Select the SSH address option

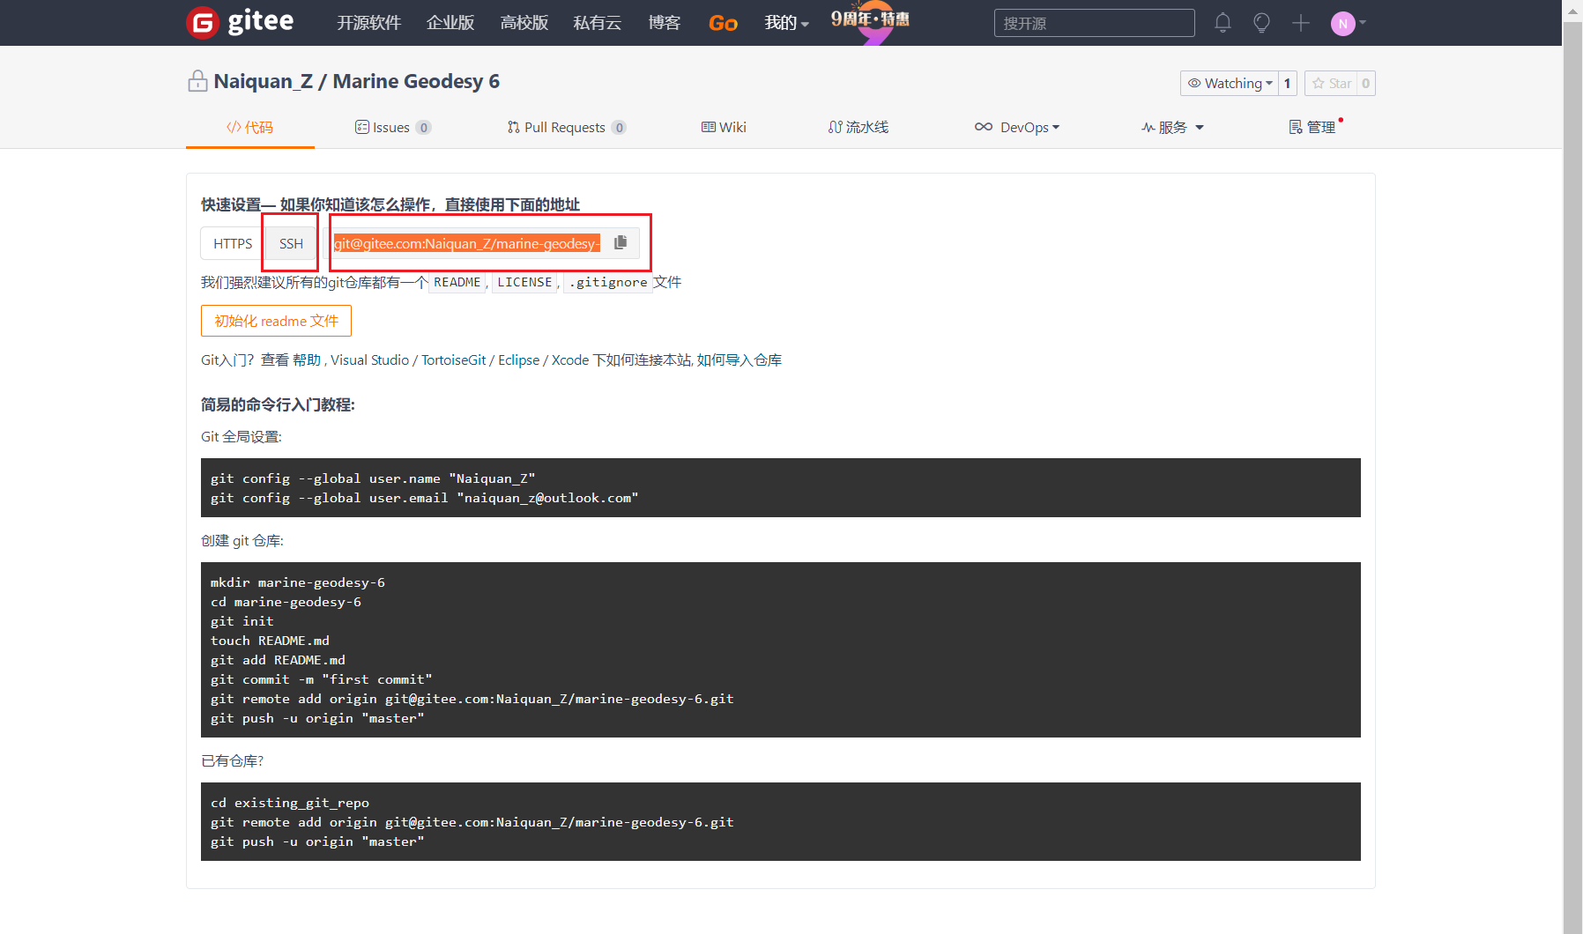(291, 243)
